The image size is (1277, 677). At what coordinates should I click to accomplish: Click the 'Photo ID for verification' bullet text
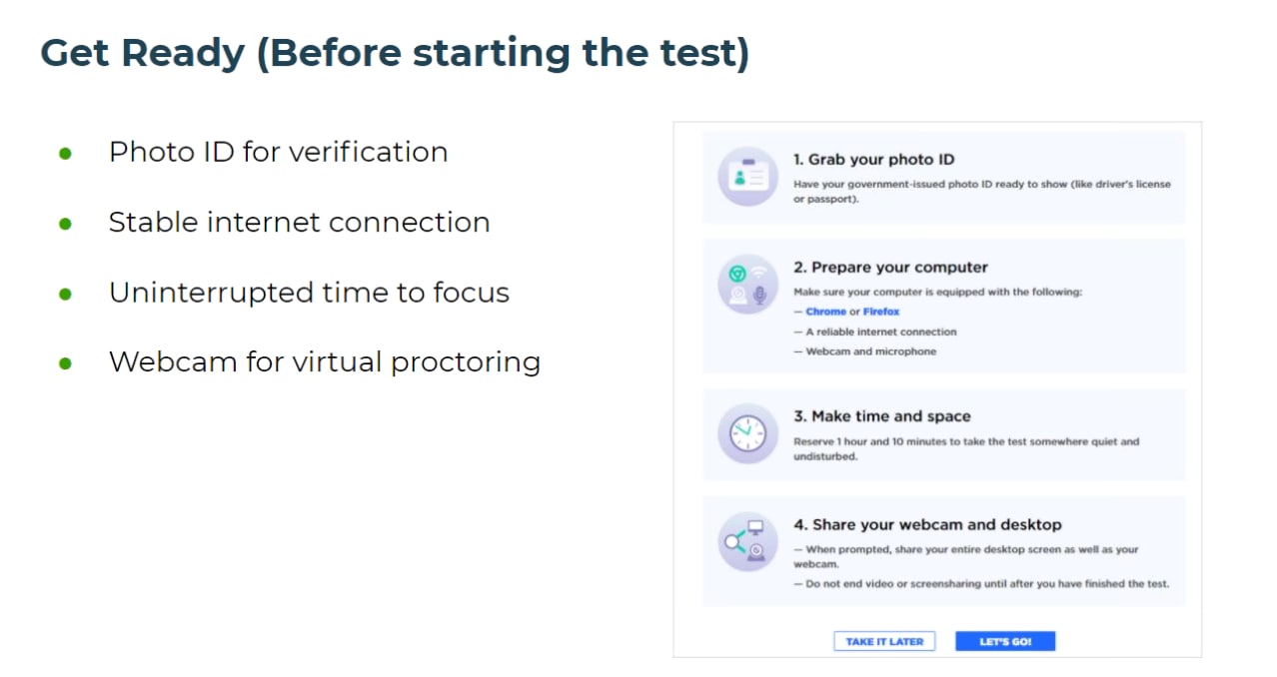click(x=278, y=152)
